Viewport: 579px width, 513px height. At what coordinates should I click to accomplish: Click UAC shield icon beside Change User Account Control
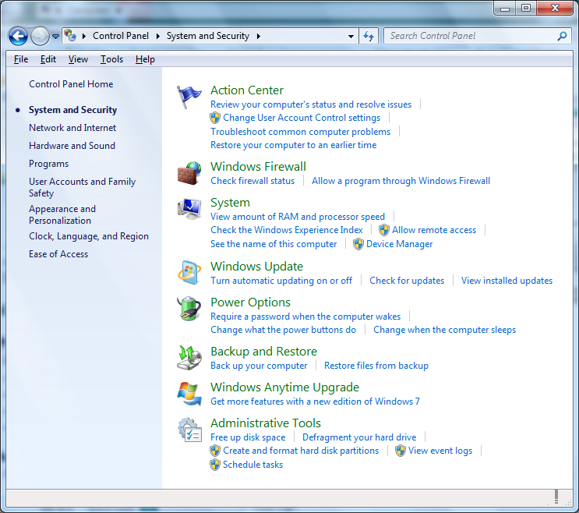point(215,118)
